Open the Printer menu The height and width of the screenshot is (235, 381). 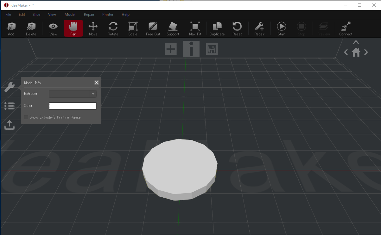tap(108, 15)
